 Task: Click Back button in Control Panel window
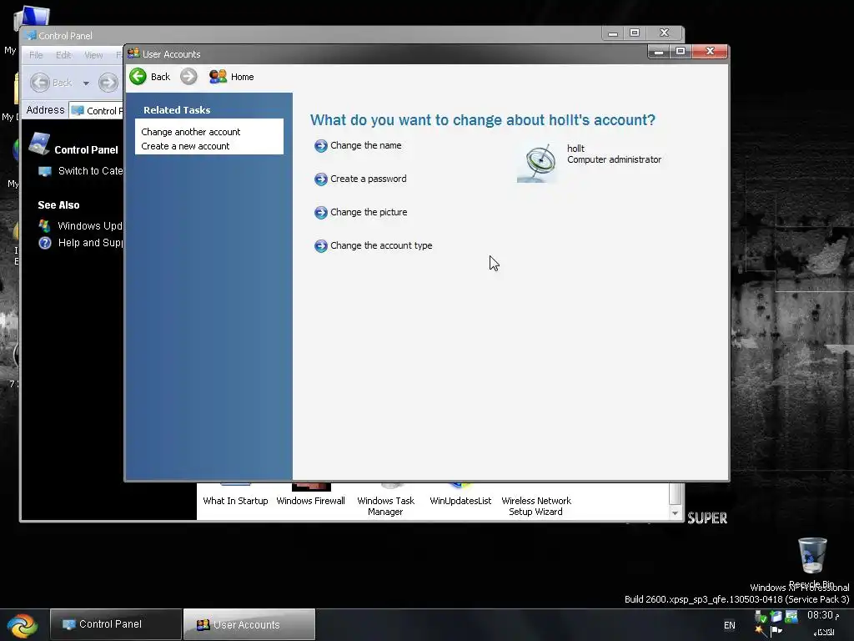coord(51,83)
